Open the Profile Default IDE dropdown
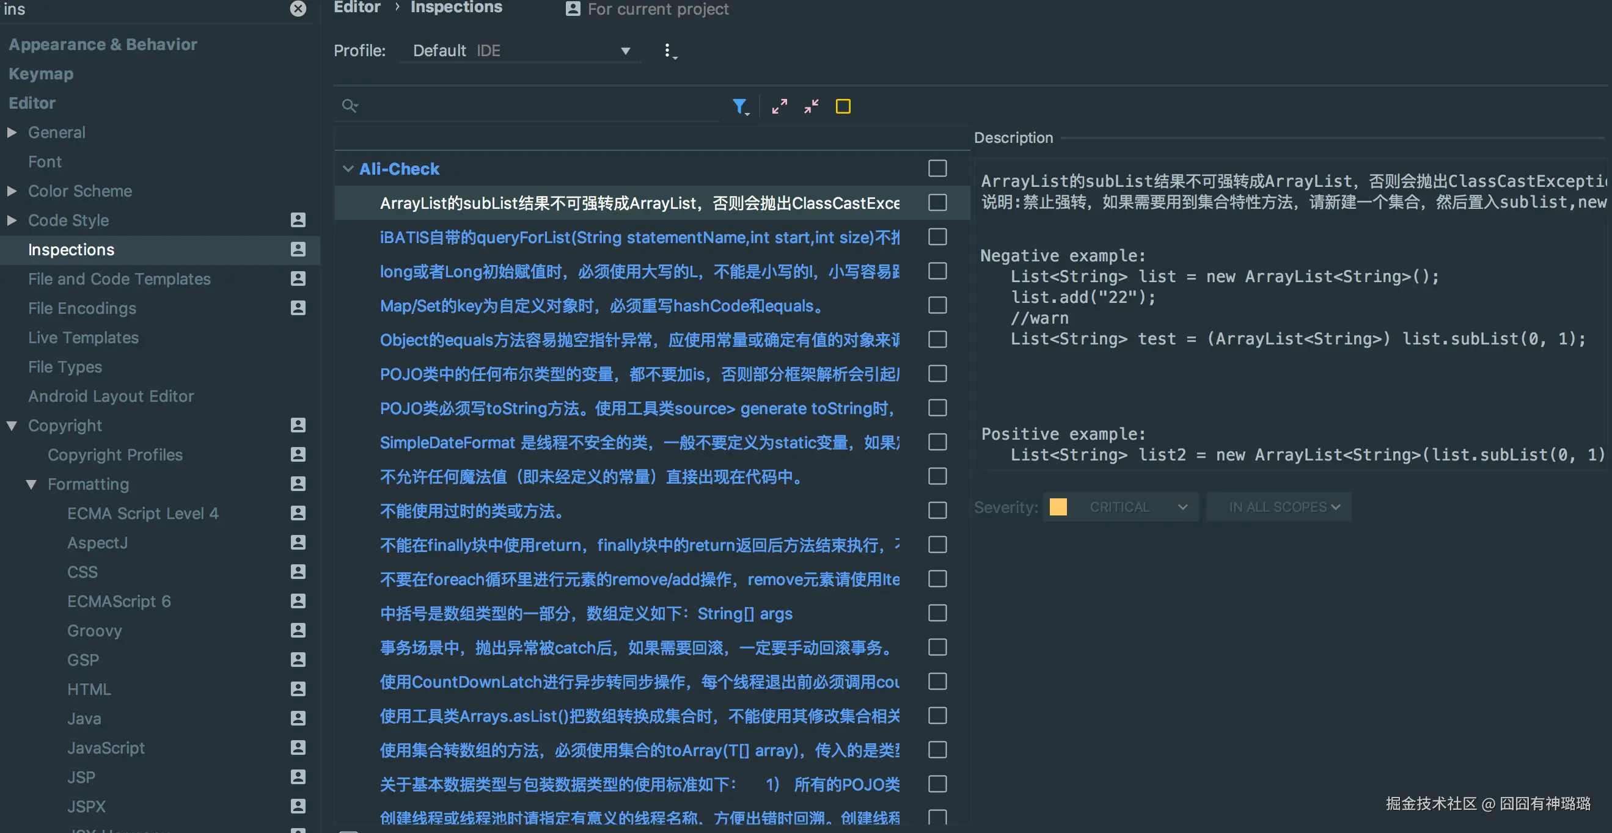Viewport: 1612px width, 833px height. tap(521, 51)
